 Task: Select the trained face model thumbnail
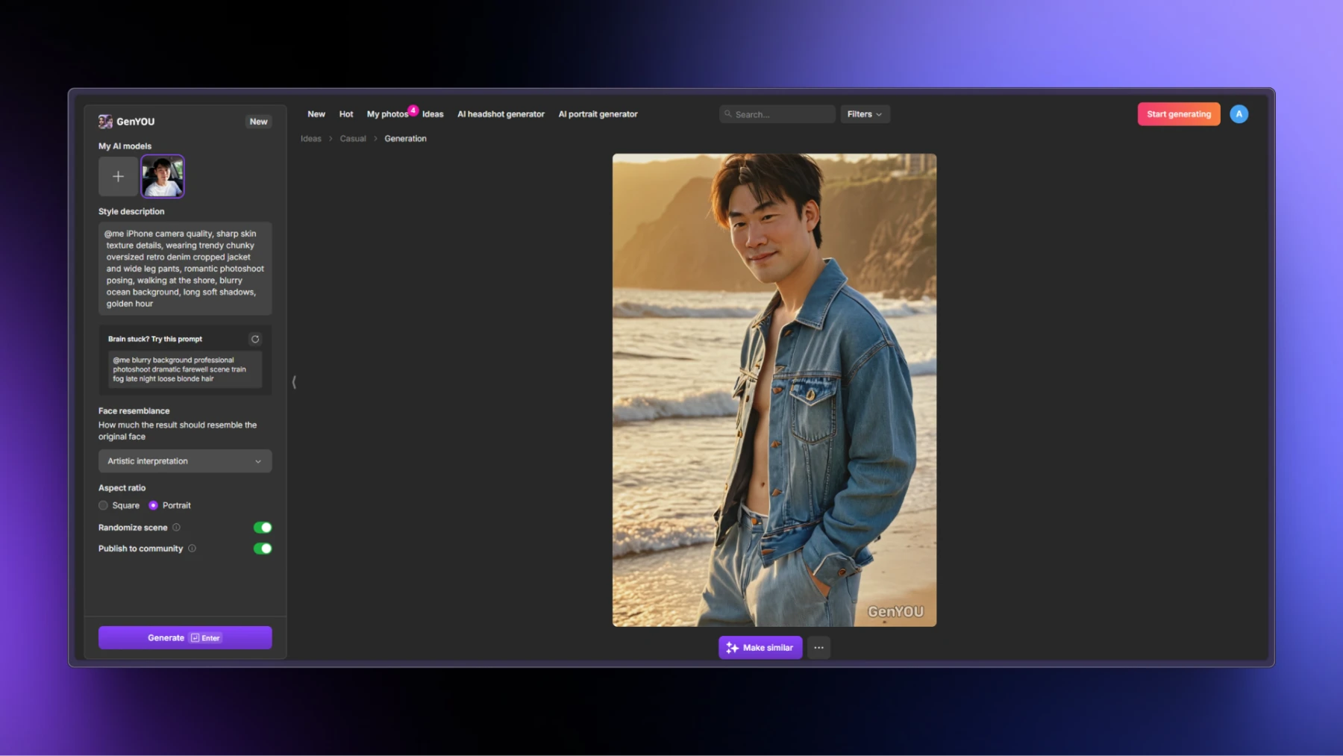162,176
